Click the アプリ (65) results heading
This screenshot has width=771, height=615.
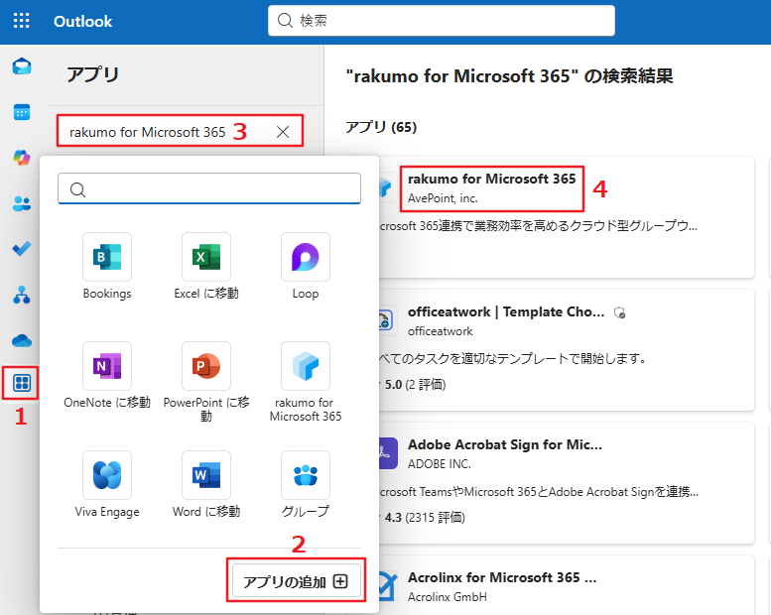click(381, 127)
